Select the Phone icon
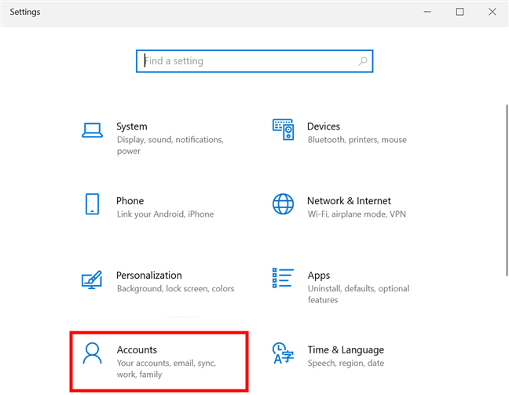 click(x=92, y=204)
